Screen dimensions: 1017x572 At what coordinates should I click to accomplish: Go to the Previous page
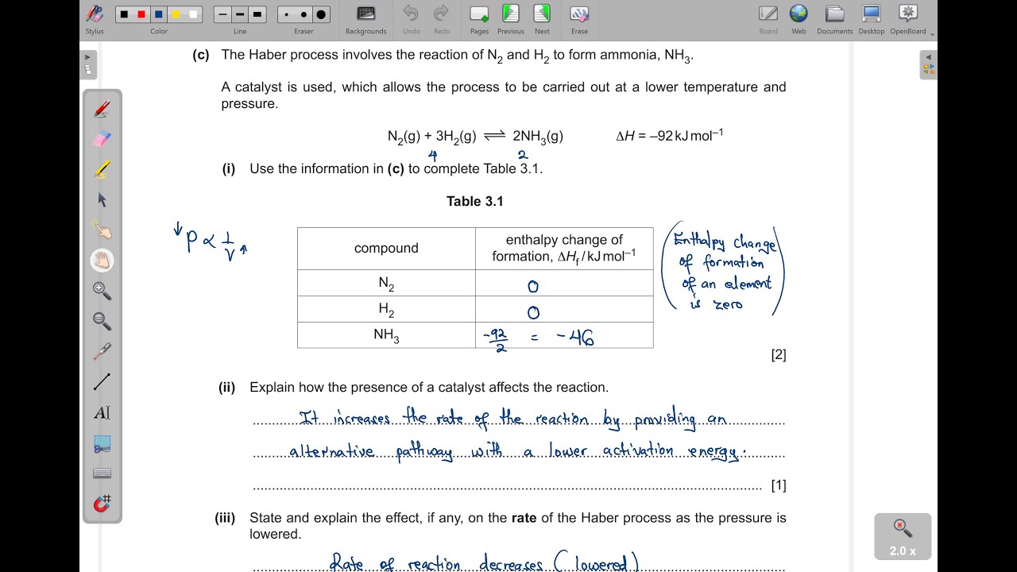point(510,19)
